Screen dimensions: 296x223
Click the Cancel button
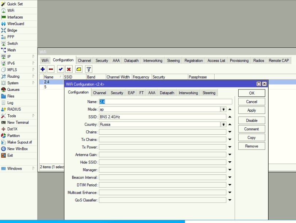pyautogui.click(x=251, y=102)
